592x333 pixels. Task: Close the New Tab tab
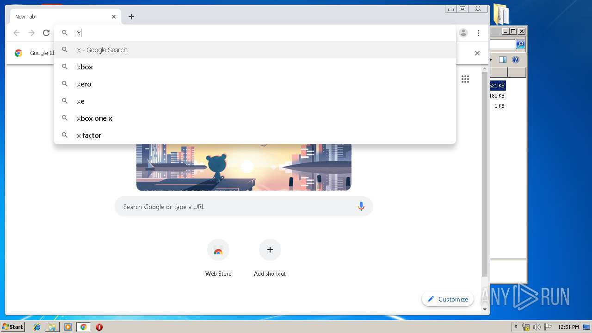pyautogui.click(x=114, y=17)
